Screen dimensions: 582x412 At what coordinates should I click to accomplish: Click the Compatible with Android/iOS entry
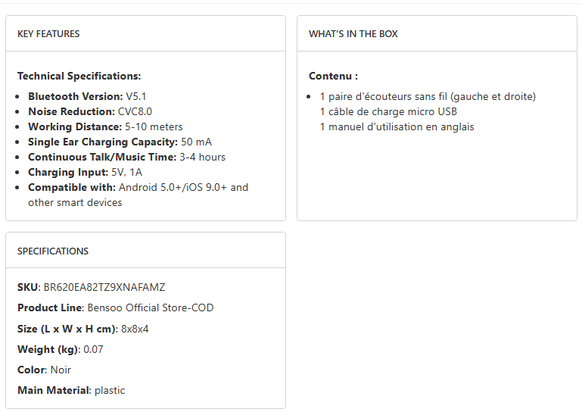138,188
